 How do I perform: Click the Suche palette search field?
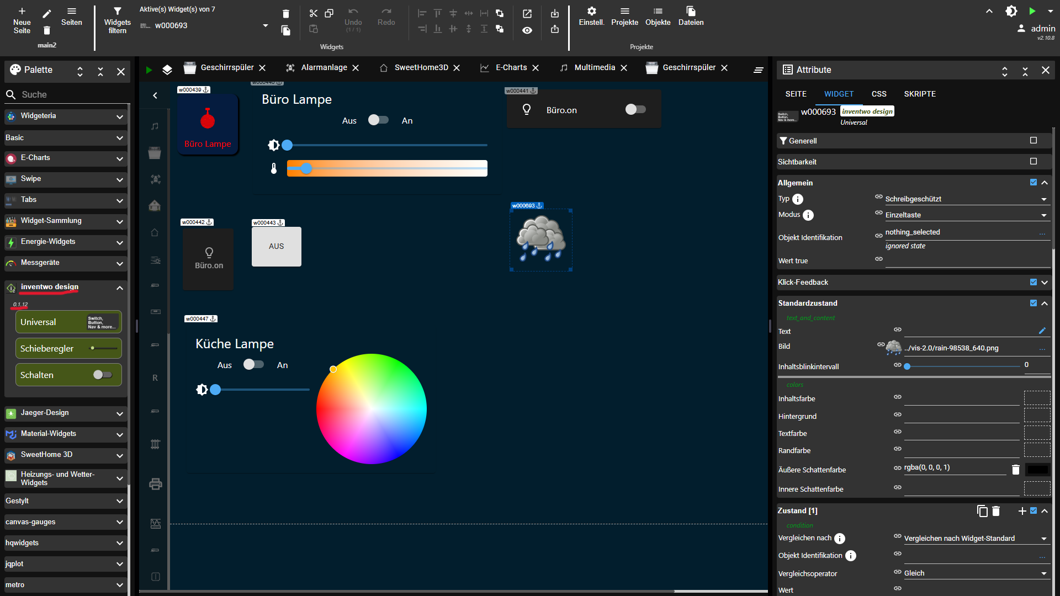point(66,94)
